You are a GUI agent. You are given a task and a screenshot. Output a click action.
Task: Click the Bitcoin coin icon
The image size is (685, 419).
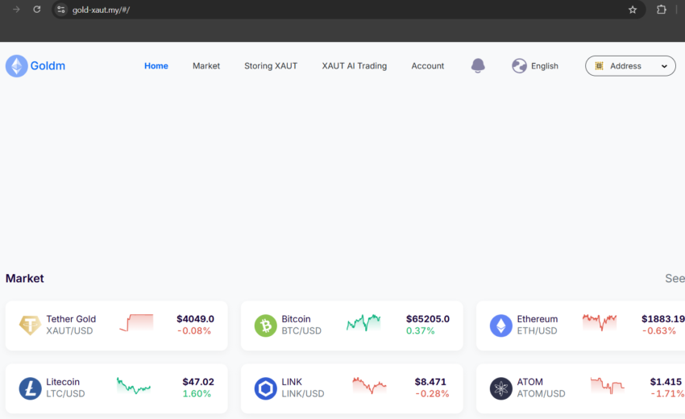pyautogui.click(x=266, y=326)
